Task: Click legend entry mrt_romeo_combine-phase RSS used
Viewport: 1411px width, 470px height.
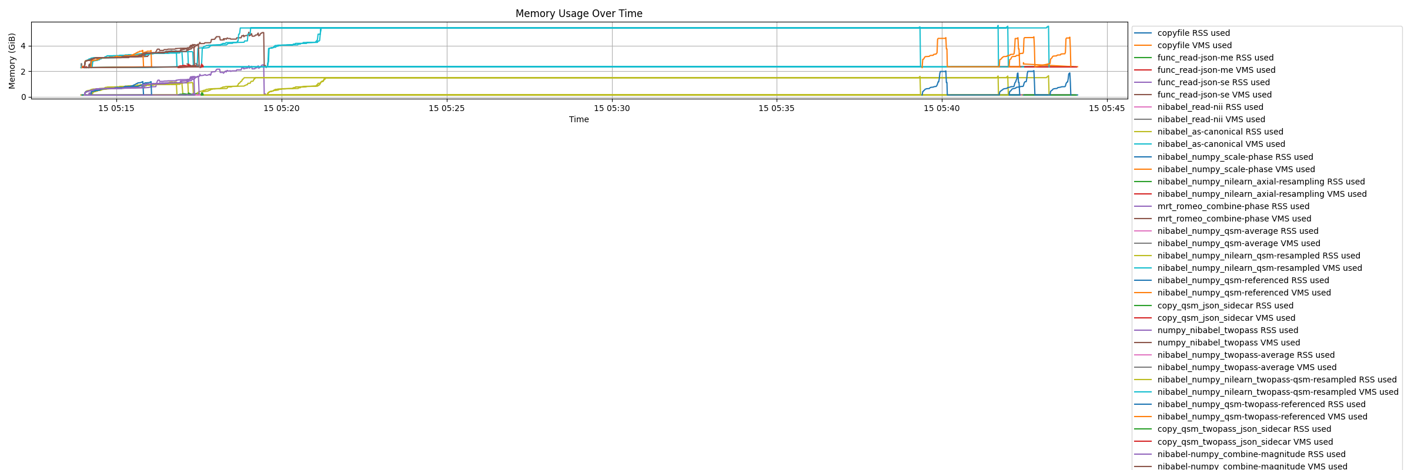Action: (x=1222, y=207)
